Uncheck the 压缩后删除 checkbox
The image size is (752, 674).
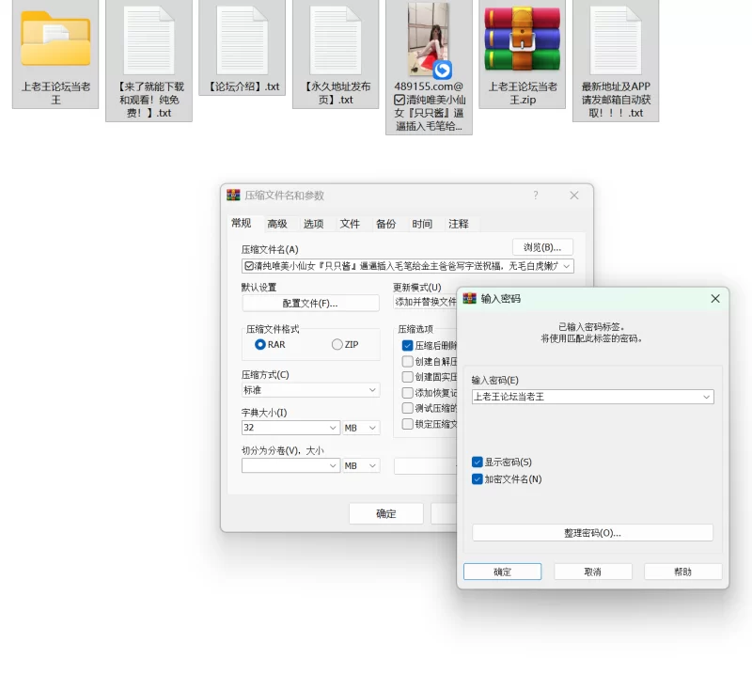(x=408, y=345)
